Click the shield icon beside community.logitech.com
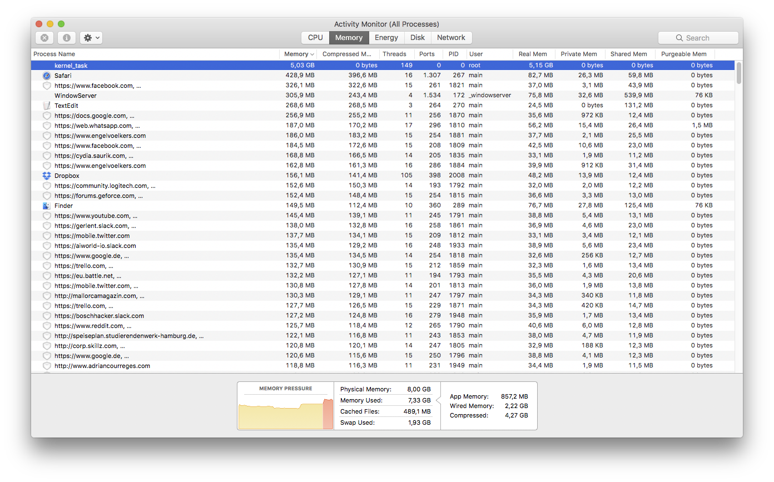774x482 pixels. (x=47, y=186)
